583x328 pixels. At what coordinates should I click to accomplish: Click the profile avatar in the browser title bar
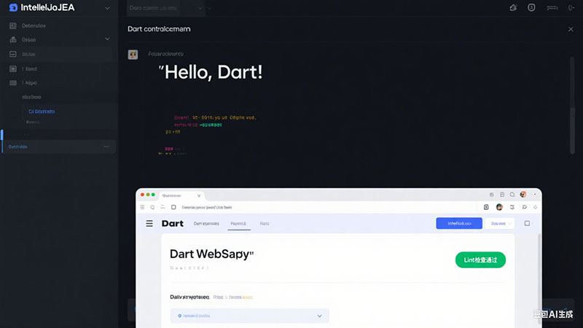(523, 195)
